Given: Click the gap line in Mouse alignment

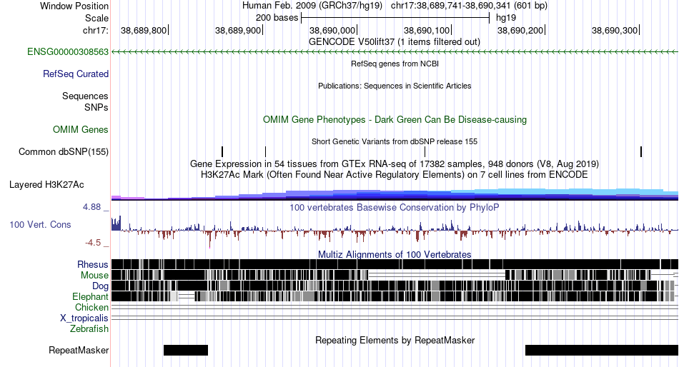Looking at the screenshot, I should coord(437,275).
